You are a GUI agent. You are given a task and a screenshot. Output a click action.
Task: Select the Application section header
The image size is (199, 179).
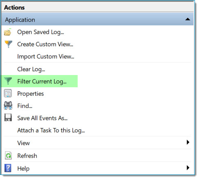[97, 19]
